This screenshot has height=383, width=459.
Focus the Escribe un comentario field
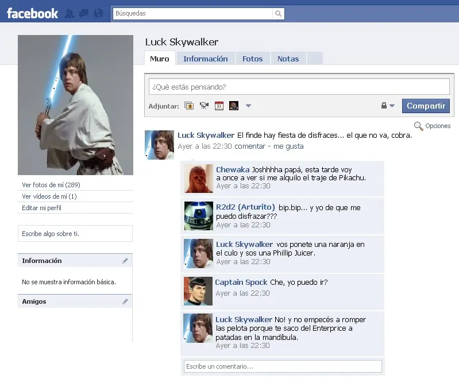(283, 366)
